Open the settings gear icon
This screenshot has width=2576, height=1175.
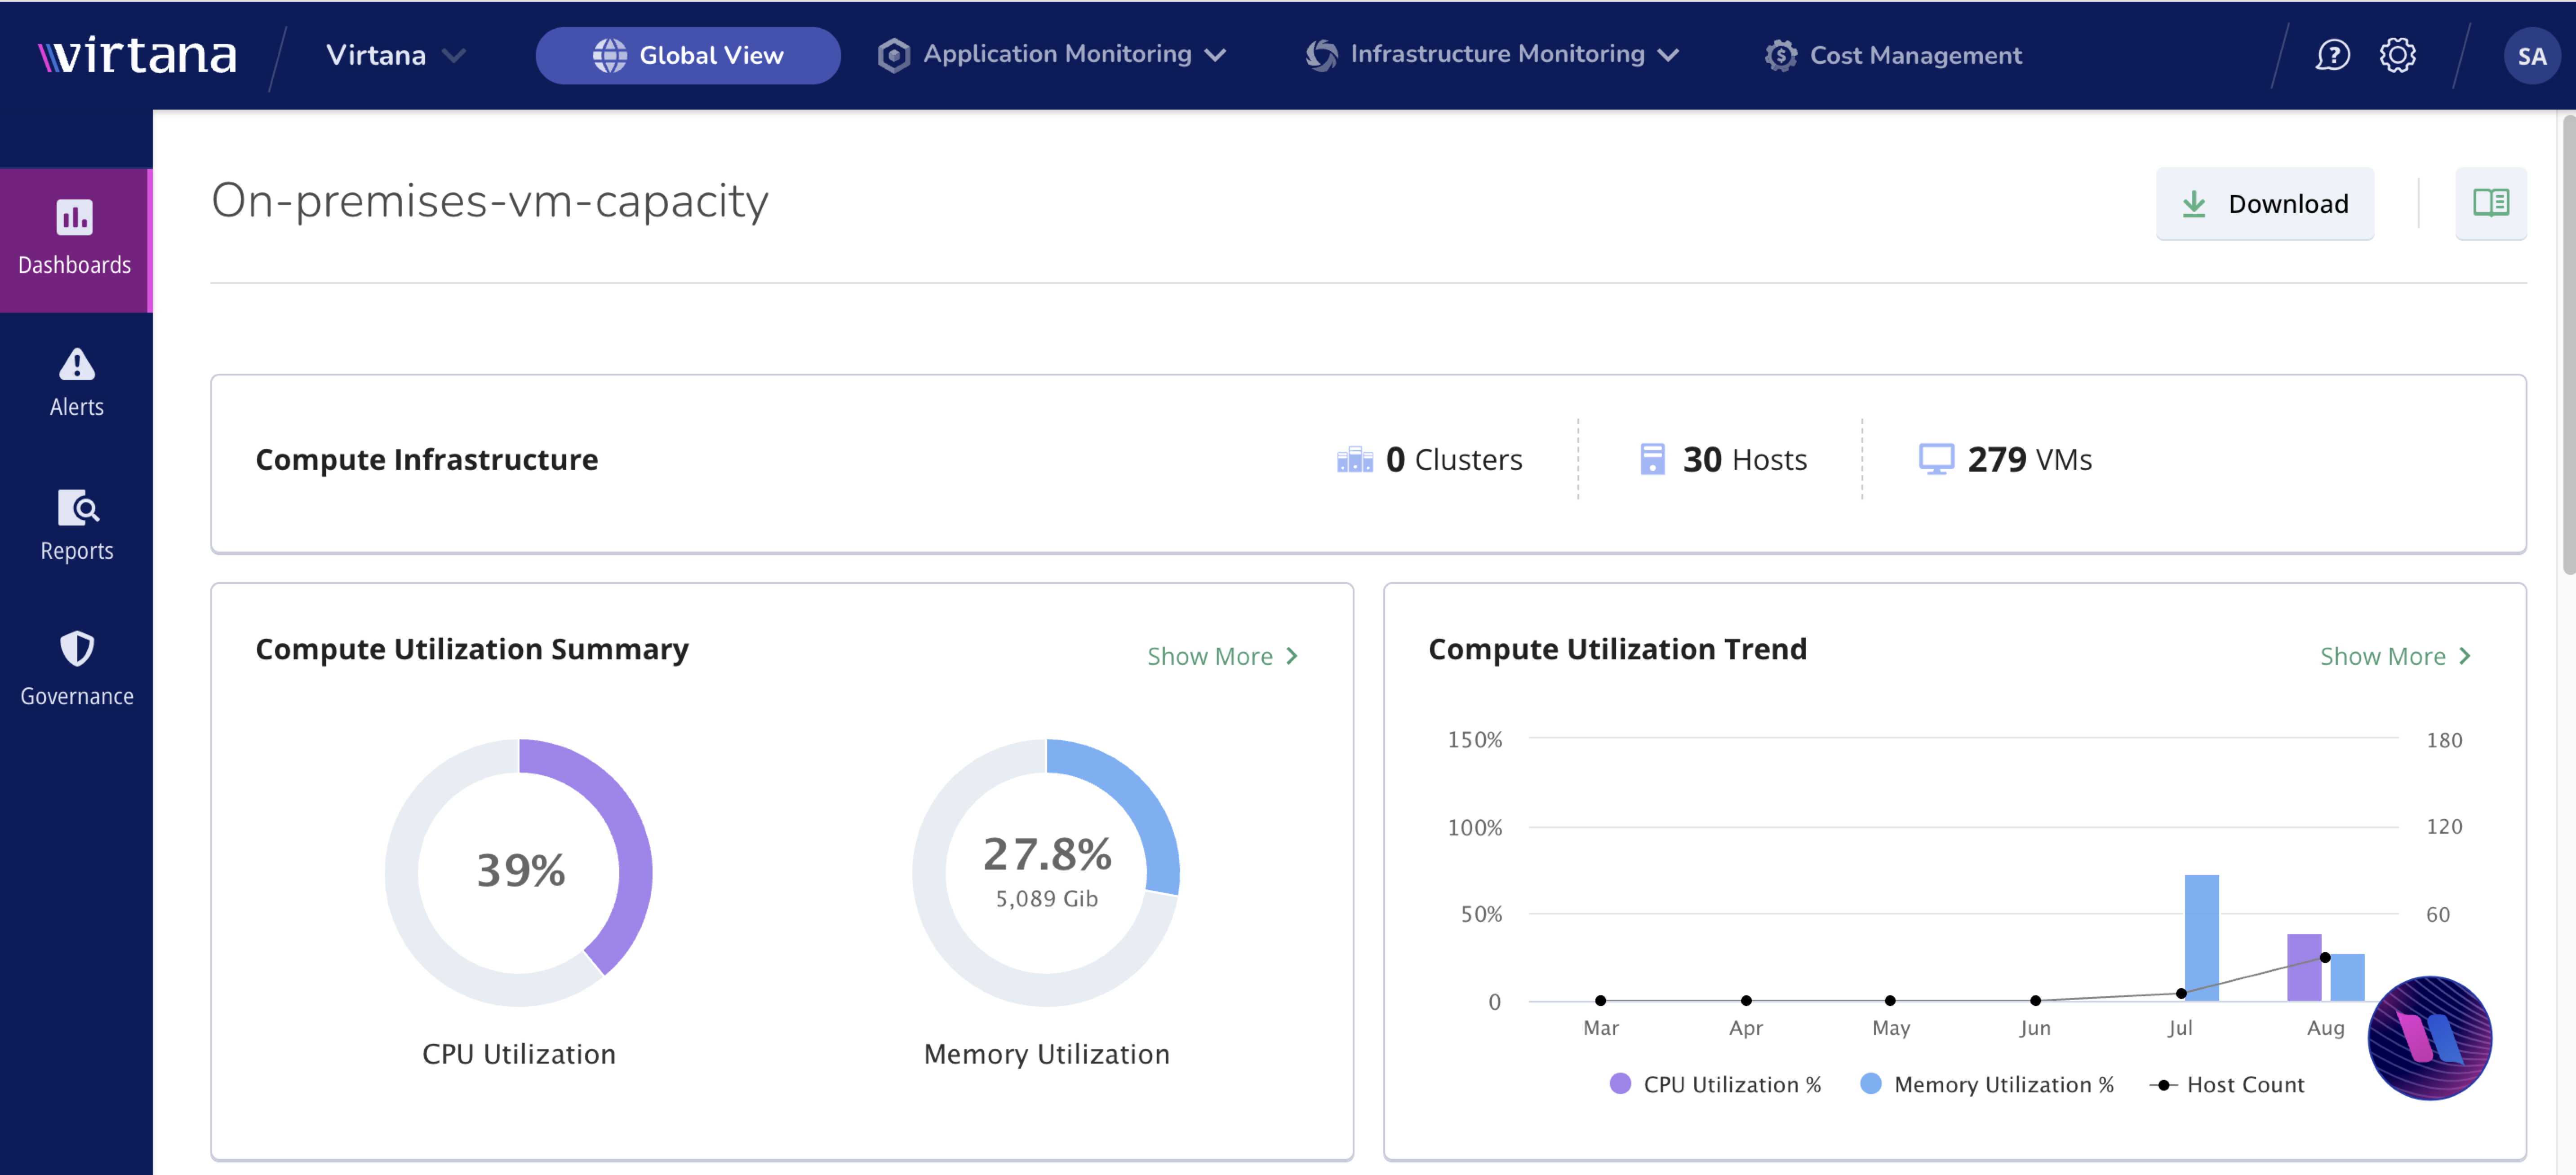(x=2397, y=55)
